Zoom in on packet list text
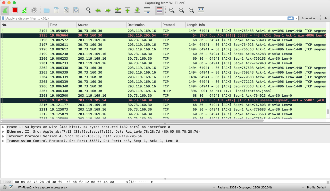 point(172,10)
